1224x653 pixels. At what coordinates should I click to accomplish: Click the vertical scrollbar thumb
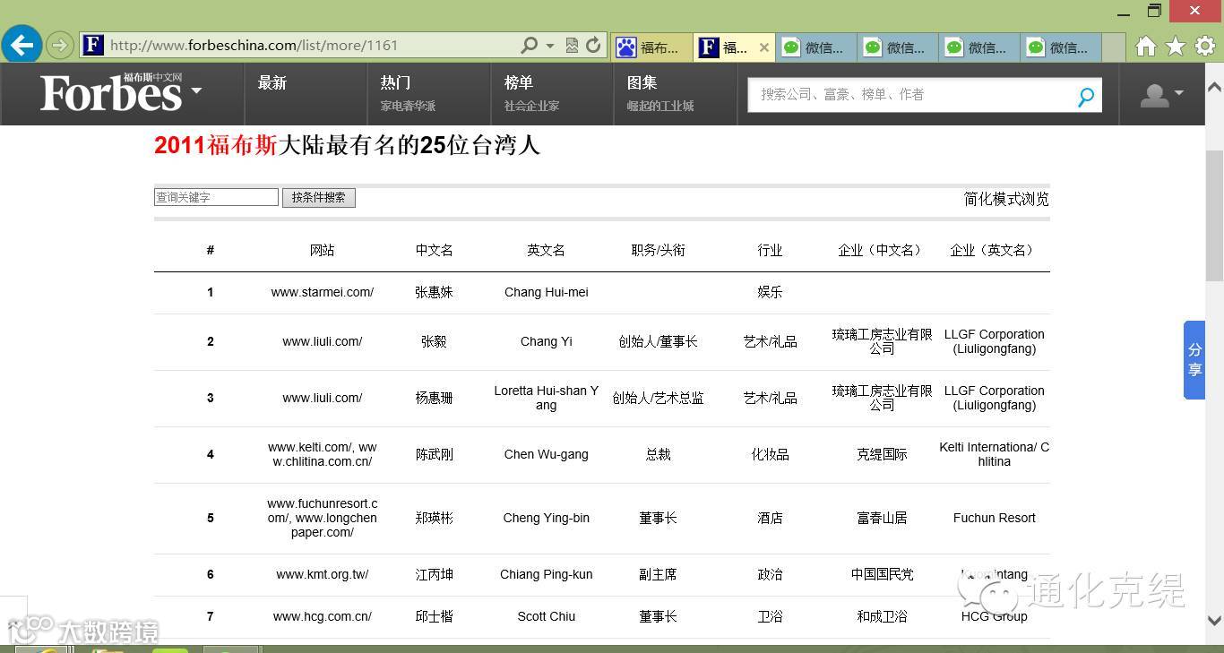pos(1214,217)
